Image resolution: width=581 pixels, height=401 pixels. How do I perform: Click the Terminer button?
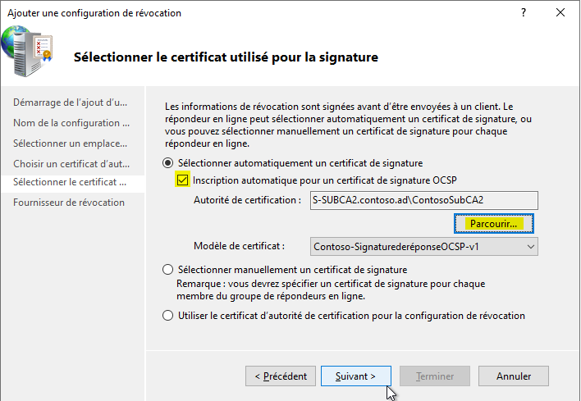[x=435, y=376]
